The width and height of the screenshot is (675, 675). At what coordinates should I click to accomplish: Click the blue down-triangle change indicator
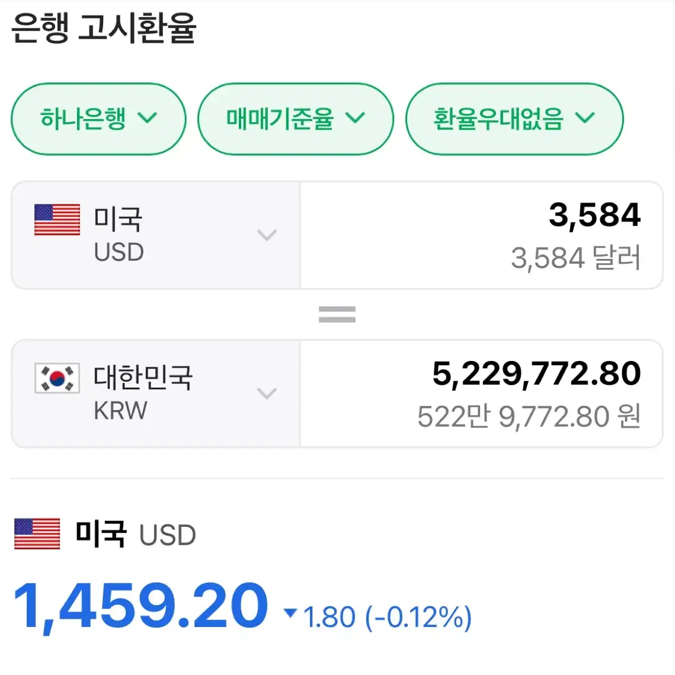click(x=290, y=613)
